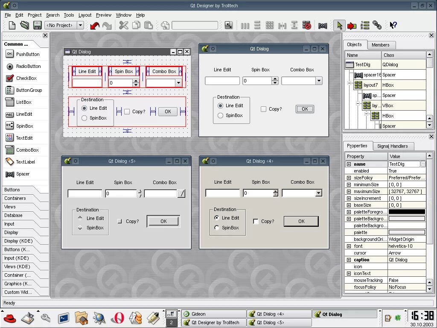Select Line Edit radio in Qt Dialog <5>

click(x=80, y=218)
